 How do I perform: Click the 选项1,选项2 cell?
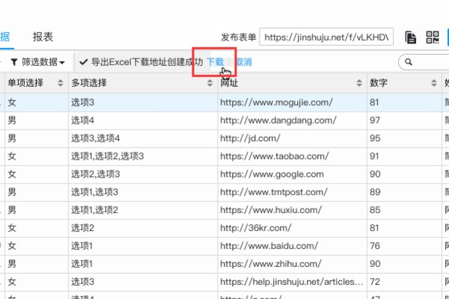pos(143,210)
